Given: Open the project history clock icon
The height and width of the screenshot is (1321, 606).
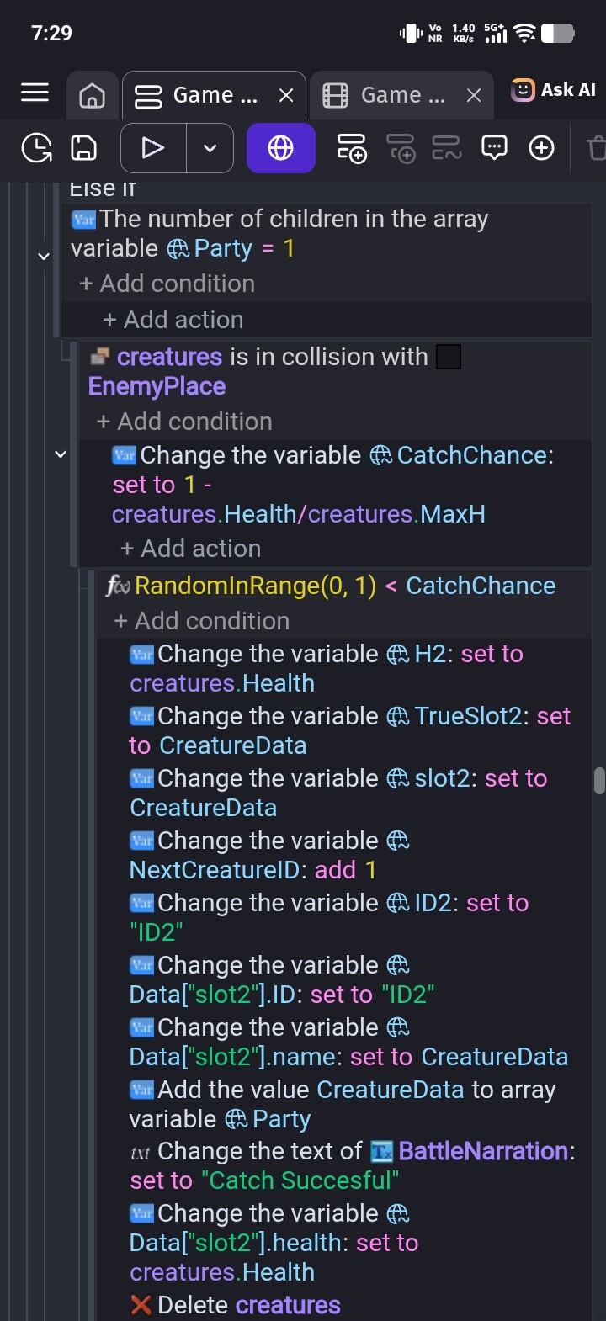Looking at the screenshot, I should pyautogui.click(x=36, y=148).
